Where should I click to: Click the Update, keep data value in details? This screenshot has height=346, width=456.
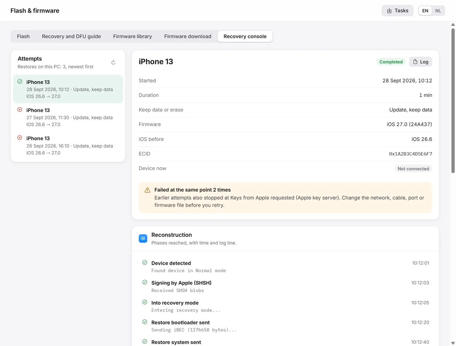[411, 110]
